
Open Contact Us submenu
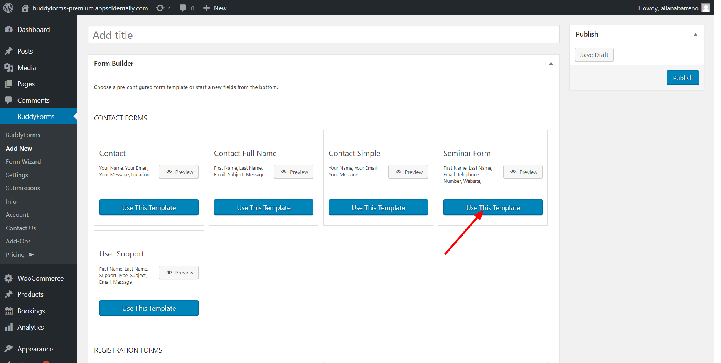pos(21,228)
